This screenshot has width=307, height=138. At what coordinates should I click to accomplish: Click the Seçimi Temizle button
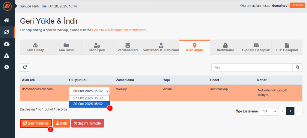[88, 123]
